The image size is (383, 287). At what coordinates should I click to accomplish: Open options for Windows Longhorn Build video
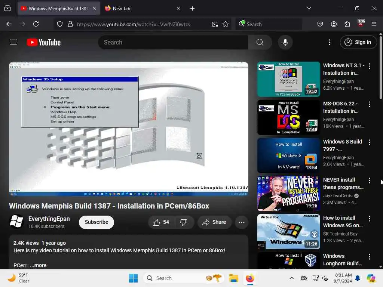pos(369,256)
